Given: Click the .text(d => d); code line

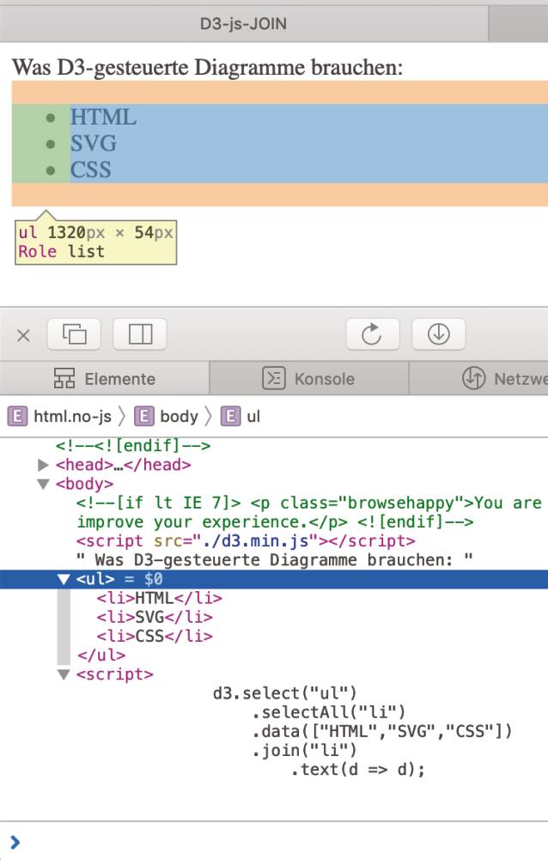Looking at the screenshot, I should pos(357,770).
